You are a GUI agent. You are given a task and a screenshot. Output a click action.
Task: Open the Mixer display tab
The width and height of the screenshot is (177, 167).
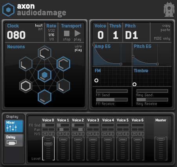coord(14,126)
